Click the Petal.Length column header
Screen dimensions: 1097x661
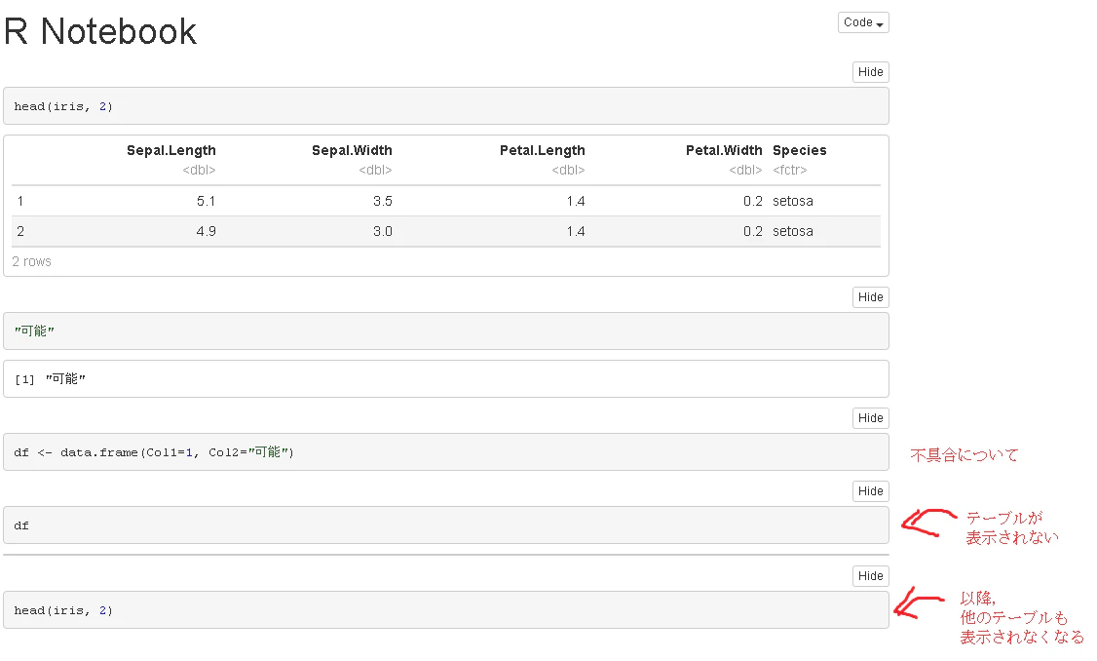coord(543,150)
